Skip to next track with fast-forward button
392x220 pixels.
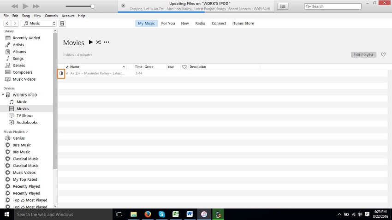pos(36,6)
